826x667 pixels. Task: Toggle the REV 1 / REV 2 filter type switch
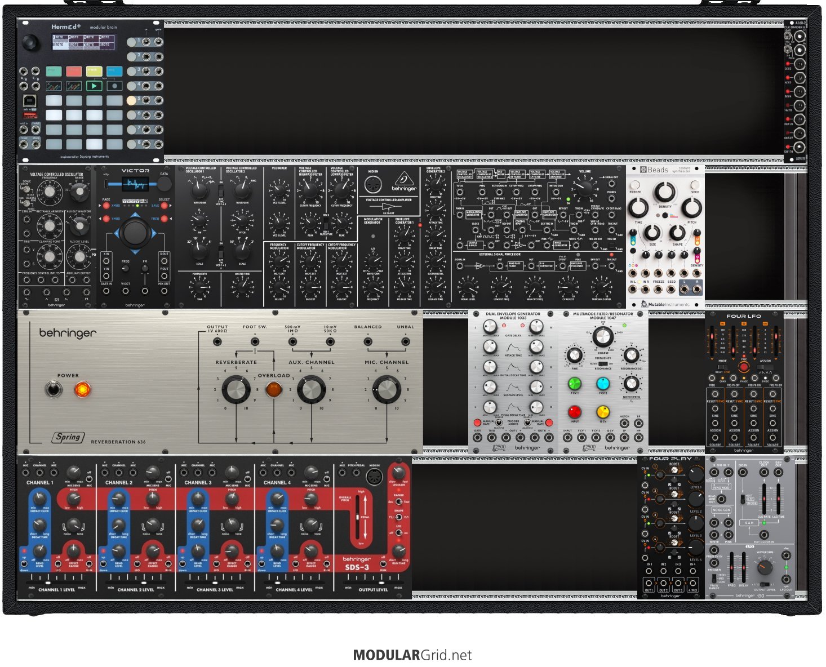point(326,223)
